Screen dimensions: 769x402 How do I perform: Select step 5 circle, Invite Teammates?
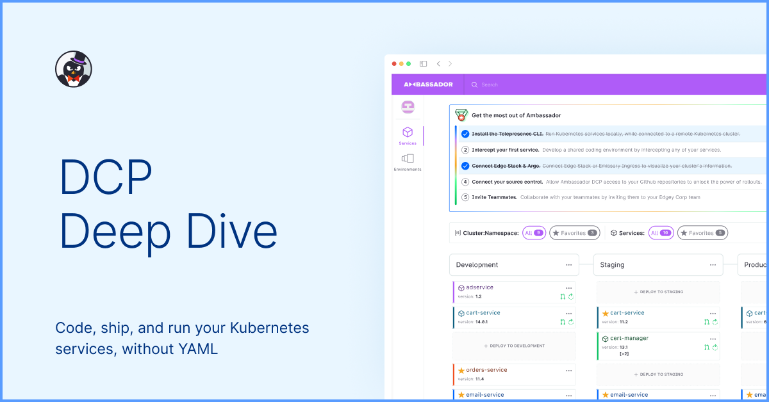(465, 197)
